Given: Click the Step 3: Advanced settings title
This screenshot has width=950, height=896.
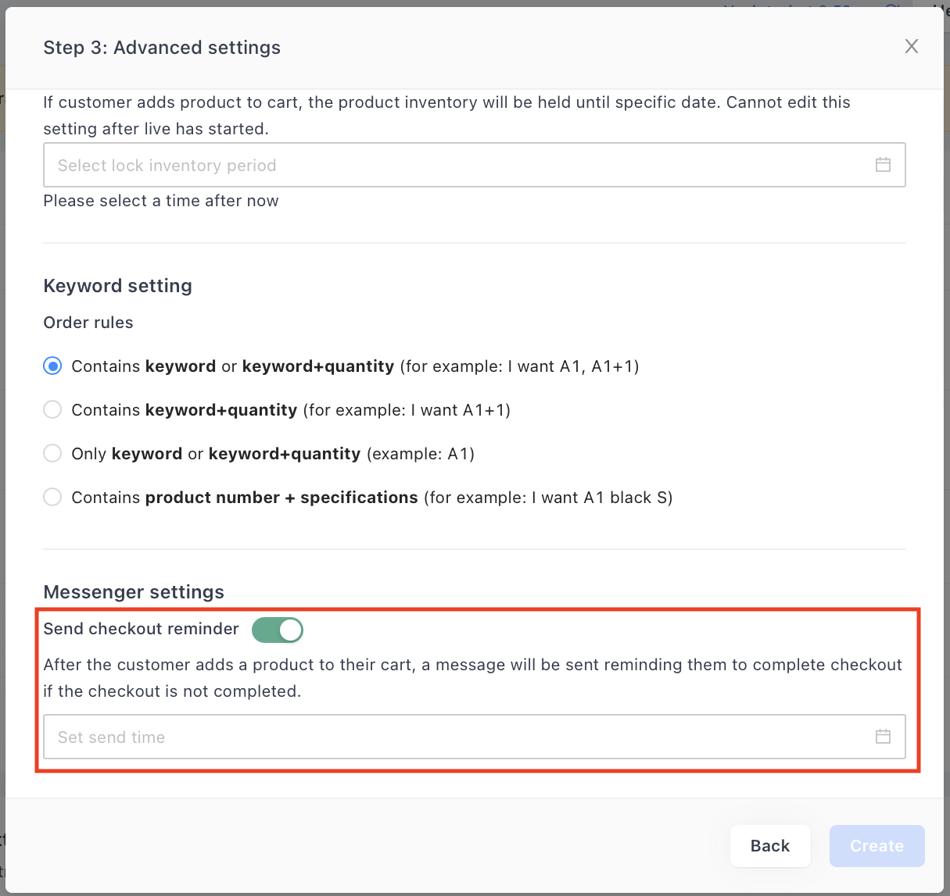Looking at the screenshot, I should (x=162, y=47).
